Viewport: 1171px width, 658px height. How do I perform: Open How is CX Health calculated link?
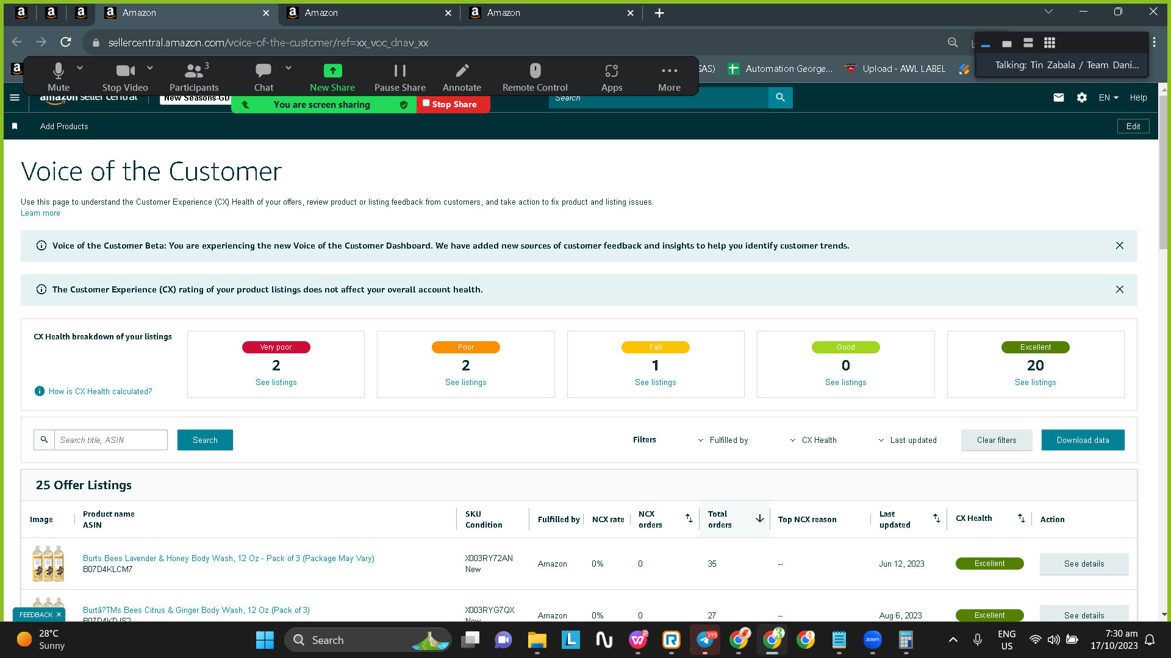click(100, 391)
